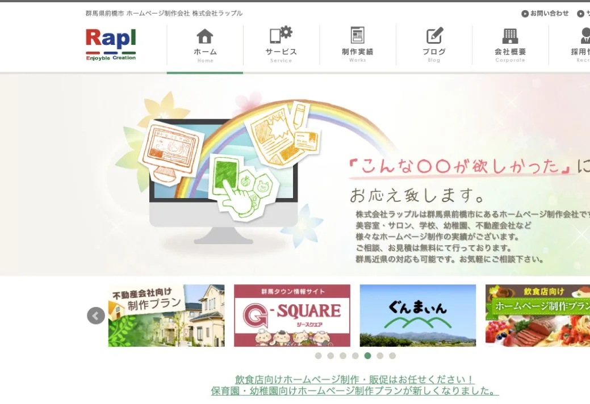Open the ブログ Blog menu label
This screenshot has height=404, width=590.
[x=434, y=55]
